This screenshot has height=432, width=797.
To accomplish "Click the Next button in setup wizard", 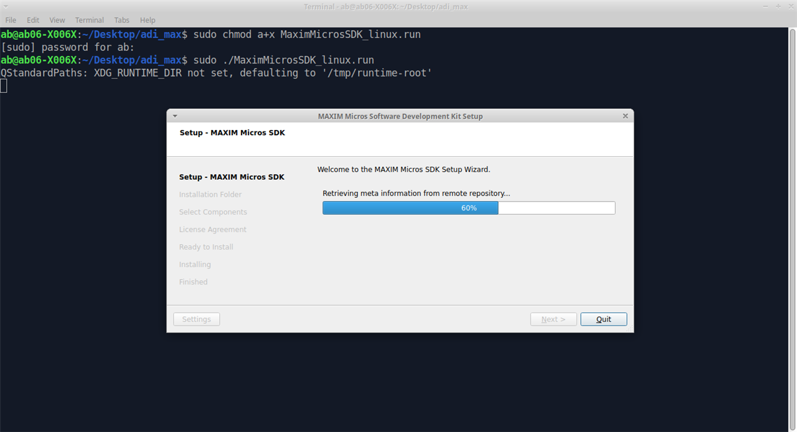I will [554, 319].
